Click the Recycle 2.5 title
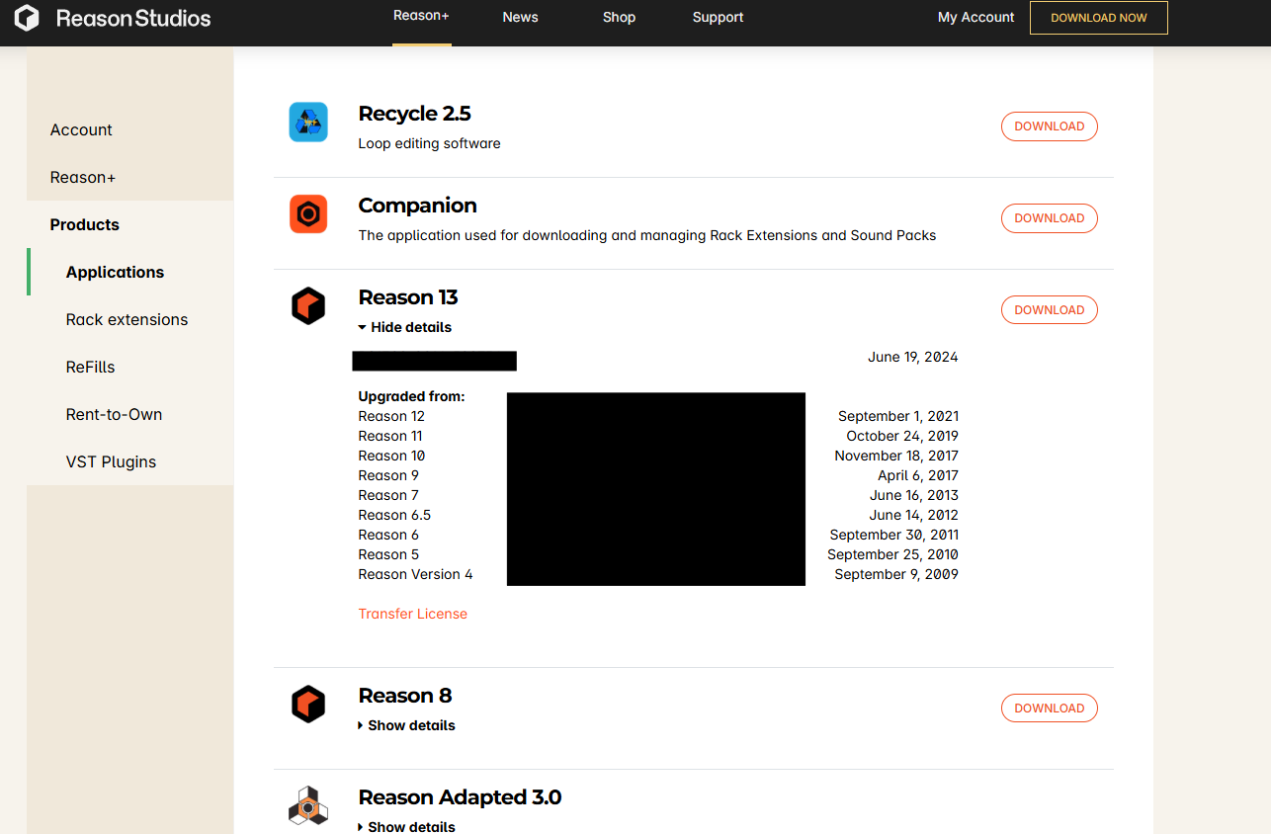Image resolution: width=1271 pixels, height=834 pixels. coord(414,114)
